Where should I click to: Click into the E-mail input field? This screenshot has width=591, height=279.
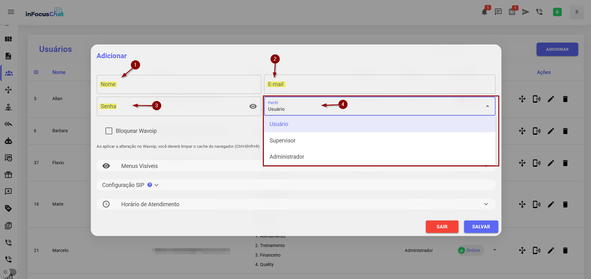379,84
